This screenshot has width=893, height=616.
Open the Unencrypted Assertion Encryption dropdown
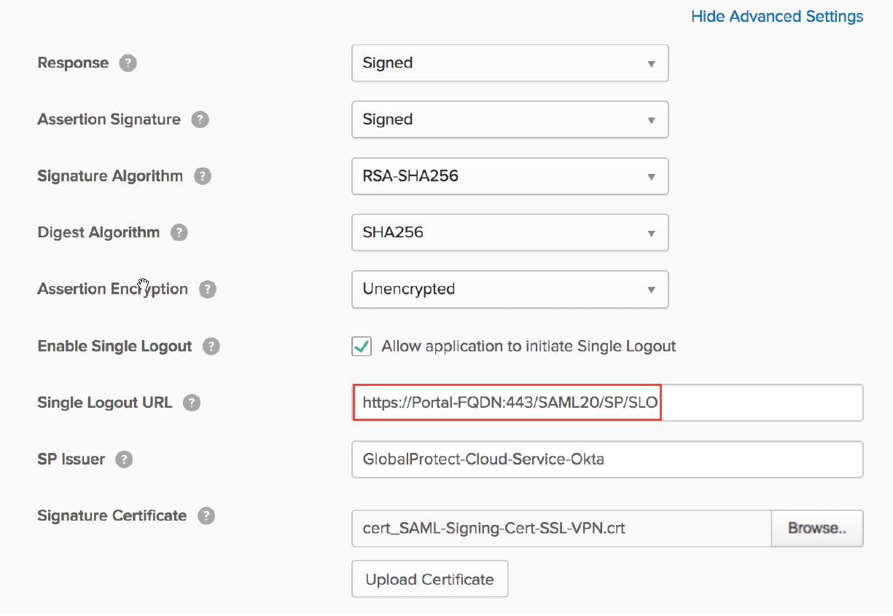point(510,290)
